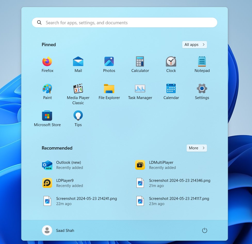Launch Microsoft Store
The image size is (252, 244).
(x=47, y=119)
